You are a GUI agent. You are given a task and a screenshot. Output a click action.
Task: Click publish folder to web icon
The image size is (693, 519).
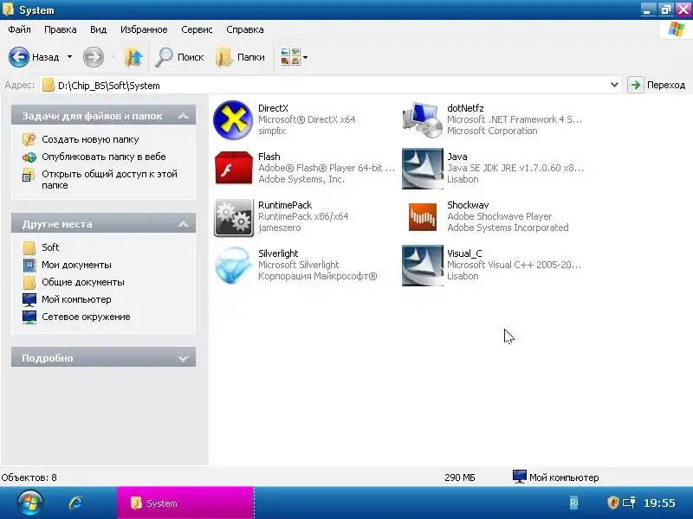(x=29, y=157)
